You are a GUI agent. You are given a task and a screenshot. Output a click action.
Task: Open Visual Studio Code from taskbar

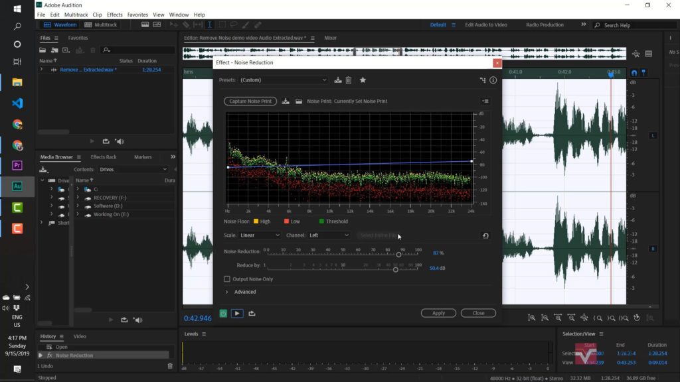point(17,103)
